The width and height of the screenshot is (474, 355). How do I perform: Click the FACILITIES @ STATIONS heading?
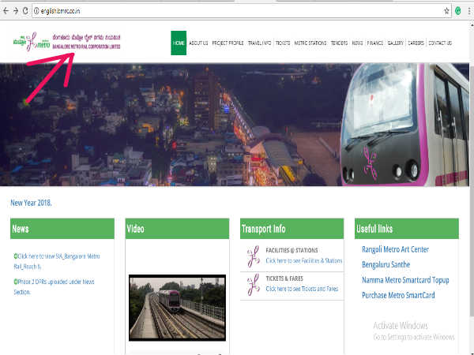[292, 250]
